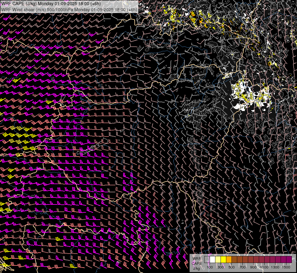Click the CAPE label in the legend

[197, 263]
